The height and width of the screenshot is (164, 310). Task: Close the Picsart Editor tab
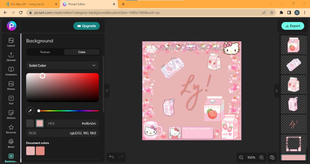(x=114, y=4)
